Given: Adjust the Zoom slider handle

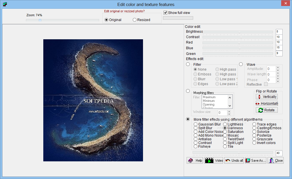Looking at the screenshot, I should (x=40, y=20).
